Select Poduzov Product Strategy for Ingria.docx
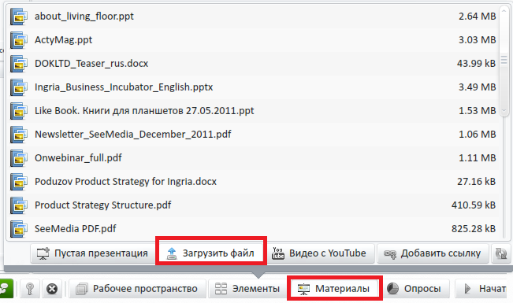 pos(125,182)
